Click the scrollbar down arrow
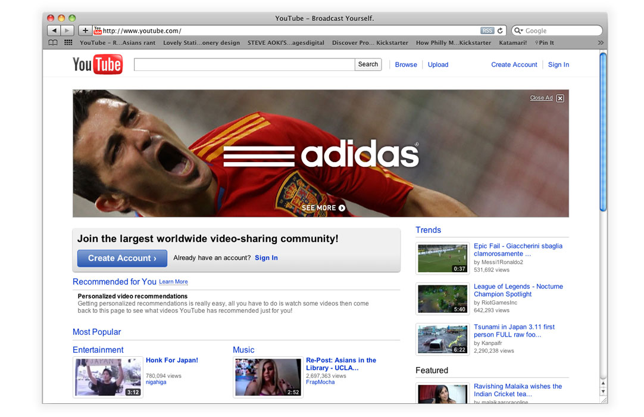Viewport: 644px width, 417px height. click(x=603, y=391)
